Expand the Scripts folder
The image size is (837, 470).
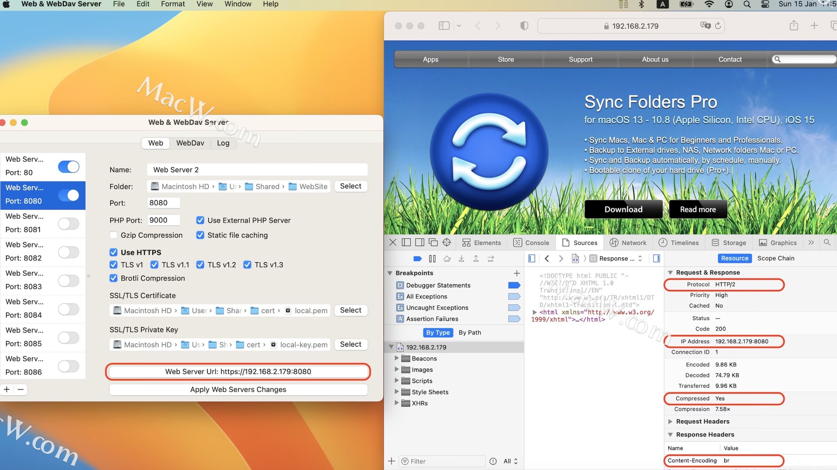[x=397, y=381]
